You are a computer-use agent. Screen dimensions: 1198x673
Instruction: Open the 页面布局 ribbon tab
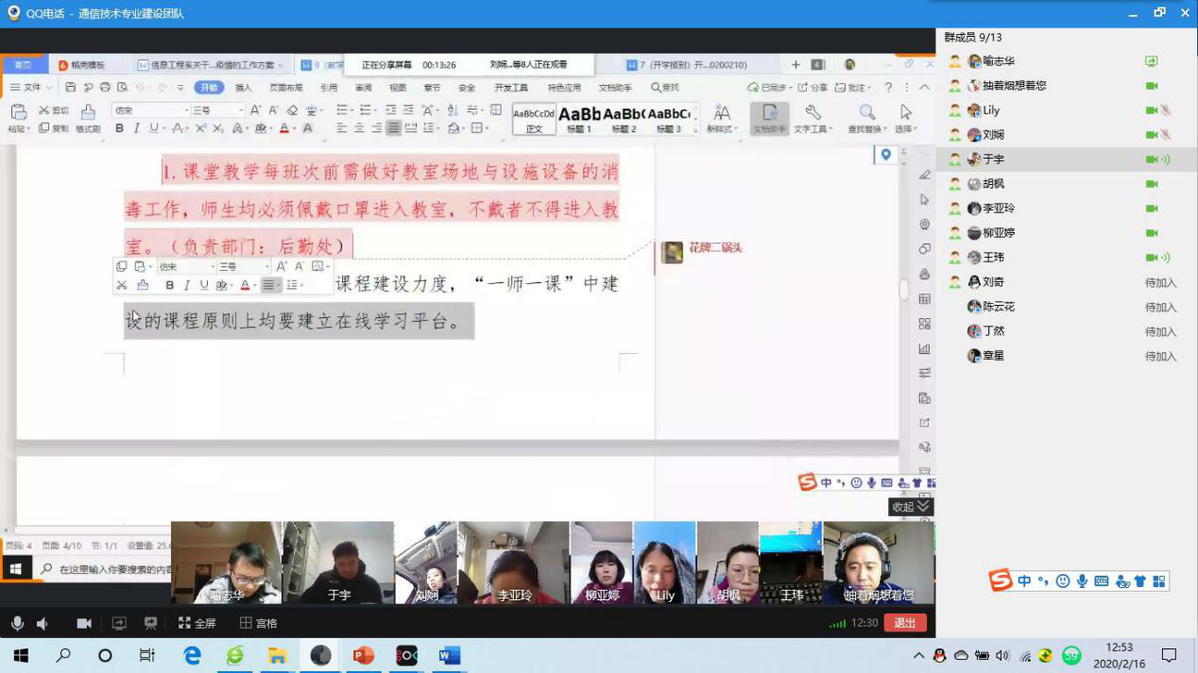pos(285,88)
